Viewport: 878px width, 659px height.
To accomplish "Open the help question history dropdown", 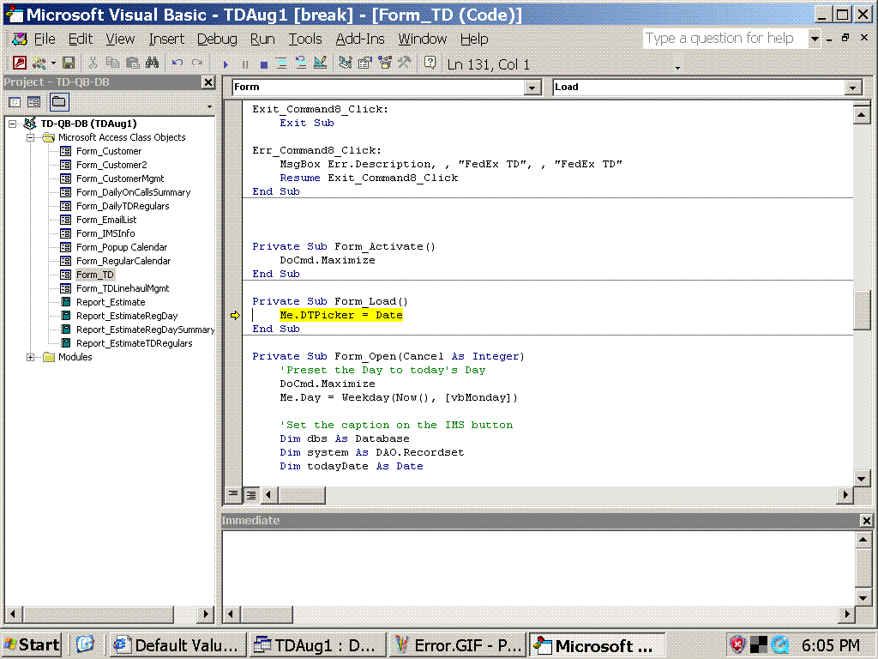I will (815, 39).
